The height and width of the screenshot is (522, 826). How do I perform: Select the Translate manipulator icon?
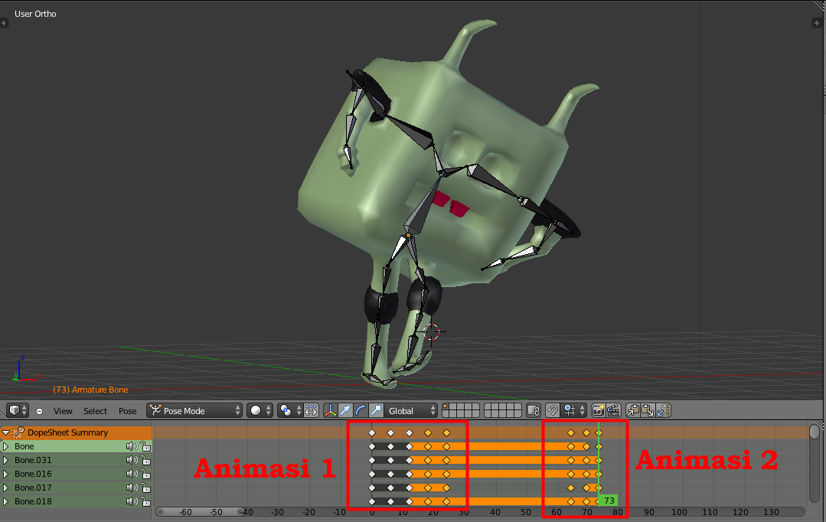[344, 410]
